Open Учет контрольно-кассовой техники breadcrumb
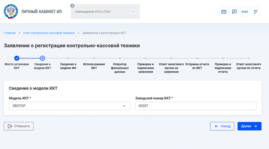269x149 pixels. 49,33
